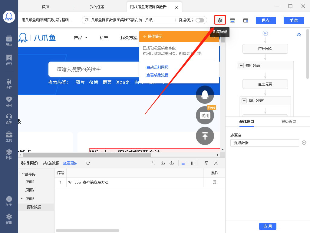The height and width of the screenshot is (233, 310).
Task: Click the API icon beside 步骤名 field
Action: [304, 143]
